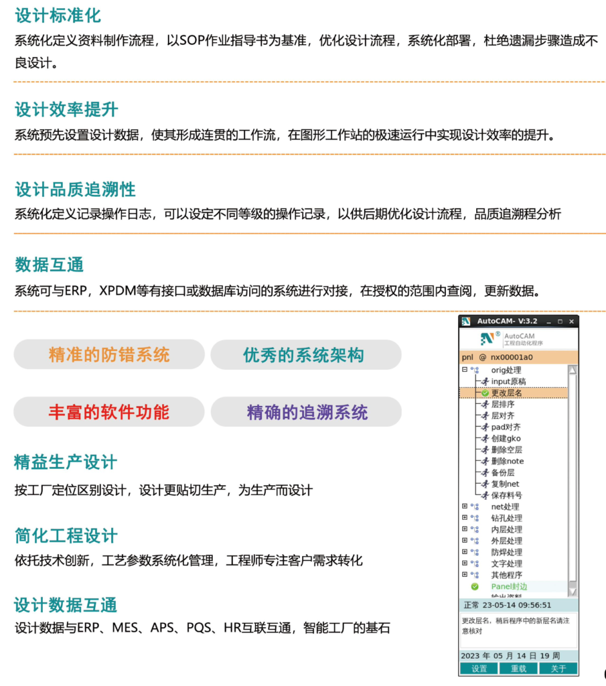Click the 精准的防错系统 pill label

[109, 355]
